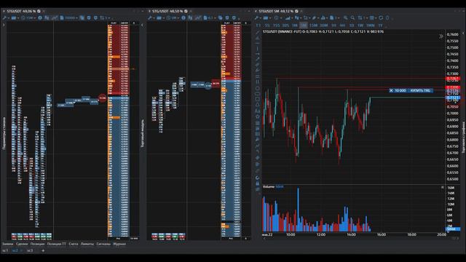
Task: Switch to workspace sc3
Action: (x=29, y=250)
